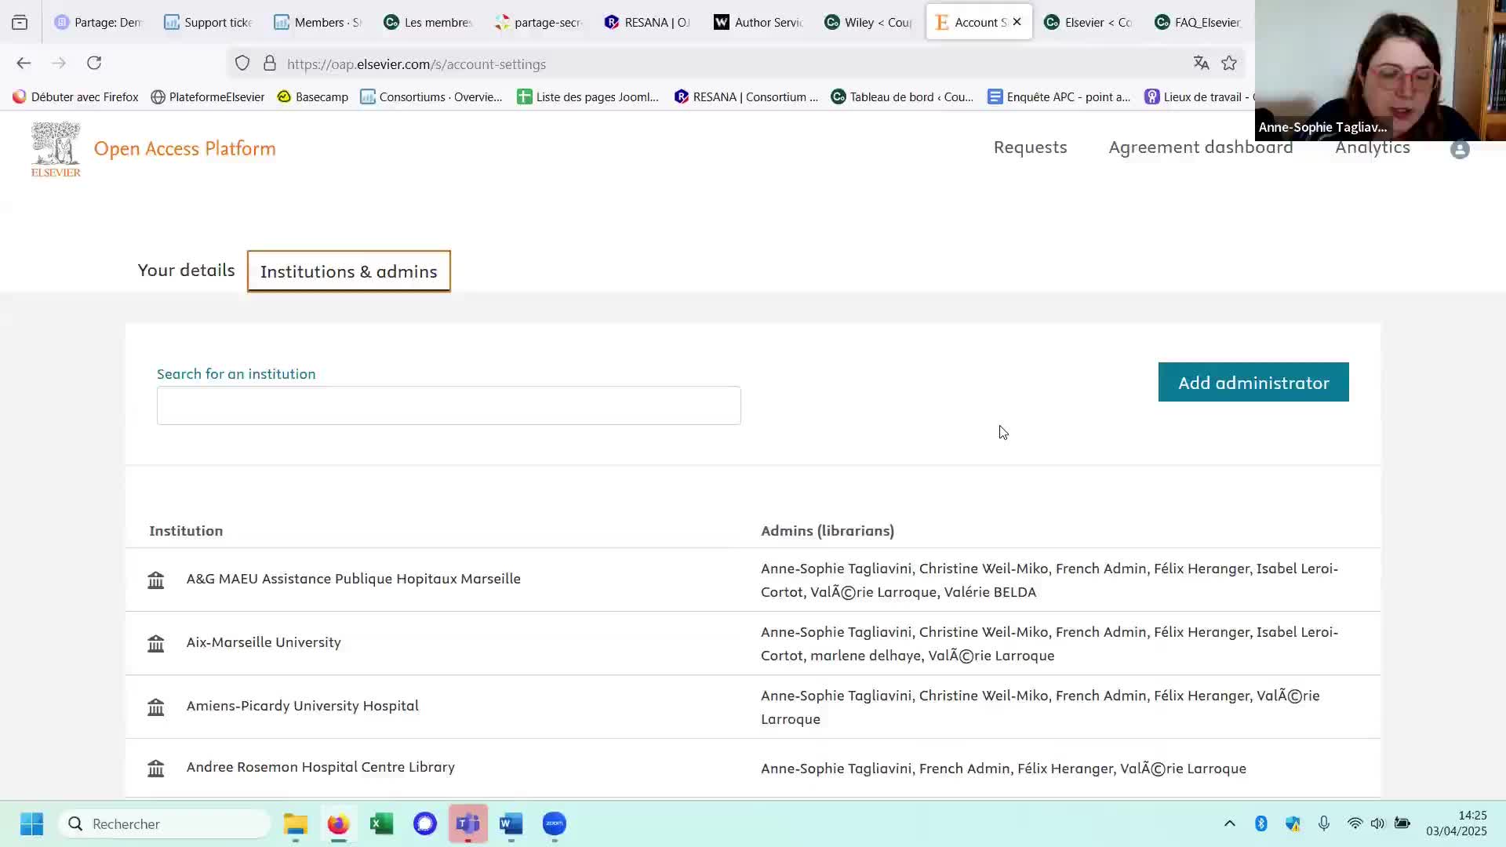Open Excel from the taskbar
Viewport: 1506px width, 847px height.
pyautogui.click(x=382, y=823)
